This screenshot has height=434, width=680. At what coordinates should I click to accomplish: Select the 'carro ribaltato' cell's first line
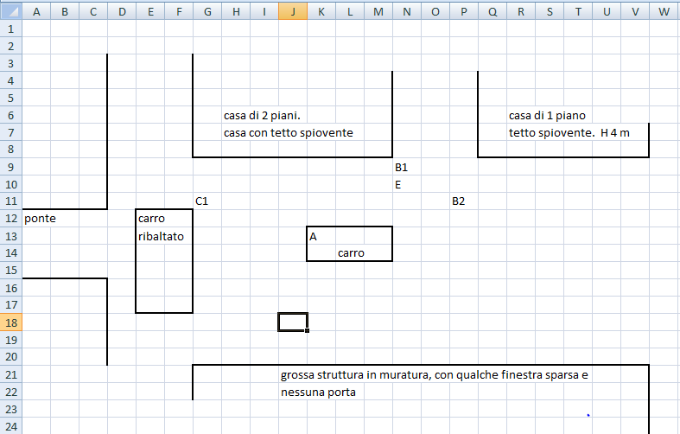[x=151, y=219]
